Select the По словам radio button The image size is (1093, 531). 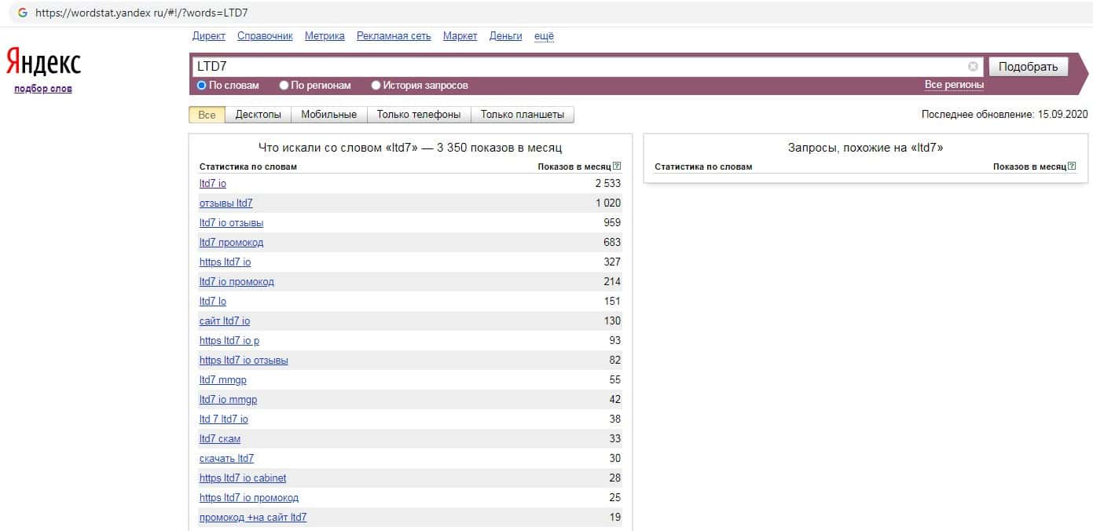pyautogui.click(x=202, y=86)
